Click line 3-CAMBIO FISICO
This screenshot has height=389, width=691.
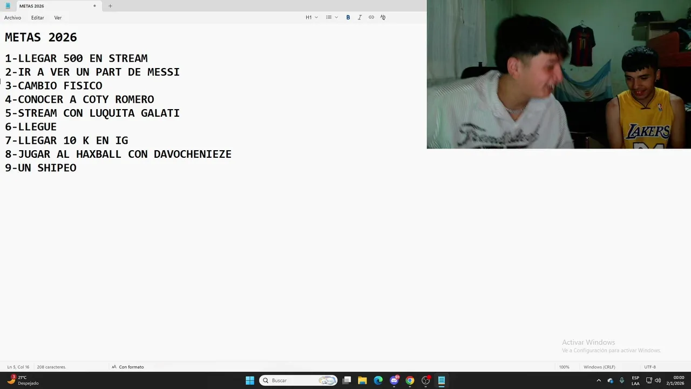[53, 85]
